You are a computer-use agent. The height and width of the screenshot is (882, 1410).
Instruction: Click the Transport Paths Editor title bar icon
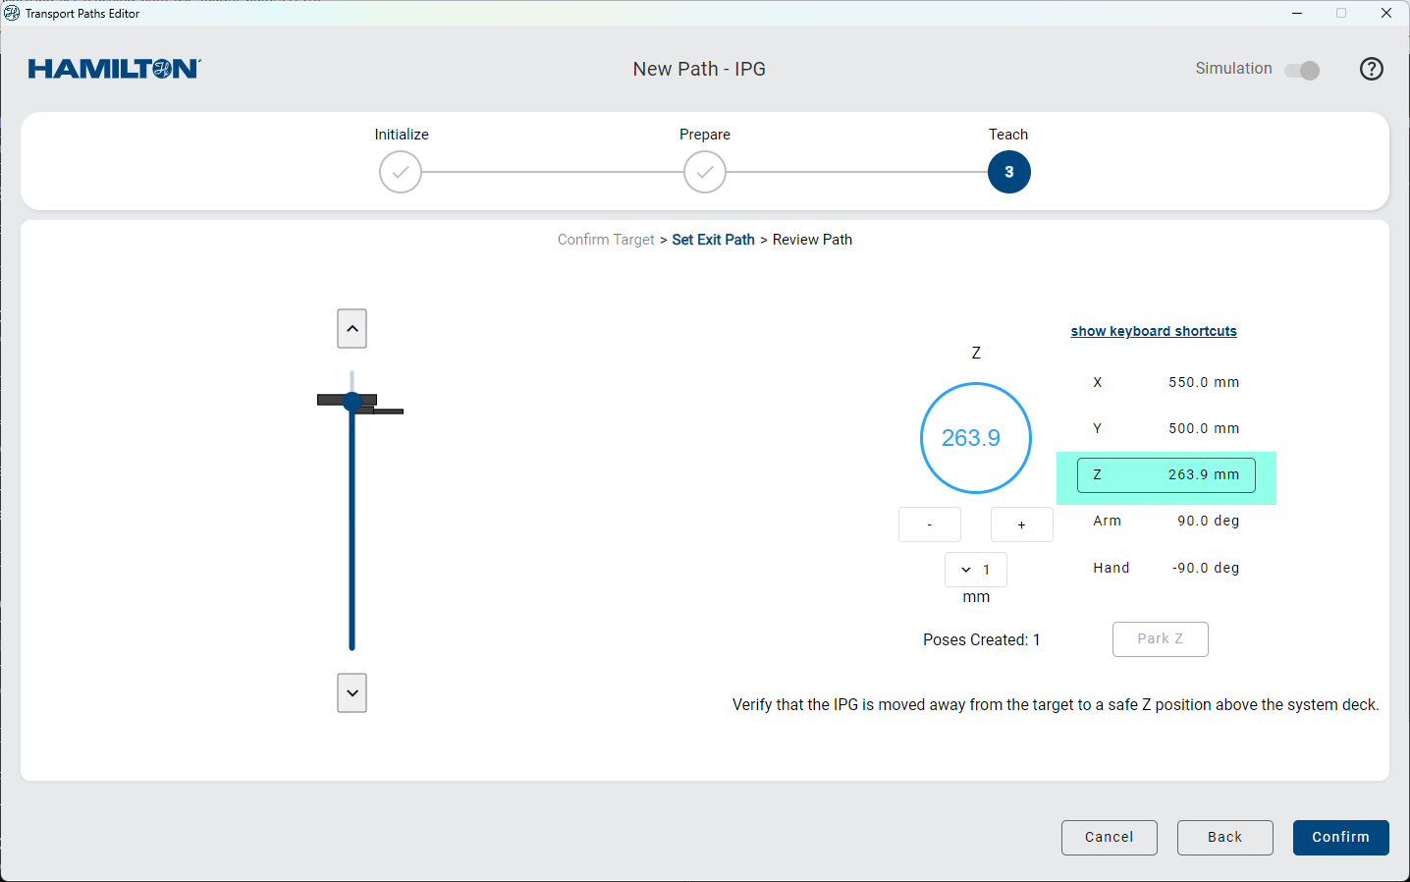[x=12, y=14]
